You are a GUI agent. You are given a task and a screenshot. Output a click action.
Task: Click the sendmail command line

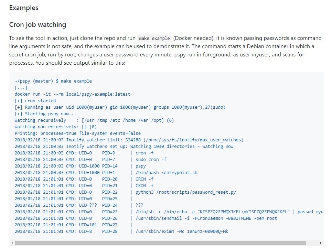tap(146, 218)
